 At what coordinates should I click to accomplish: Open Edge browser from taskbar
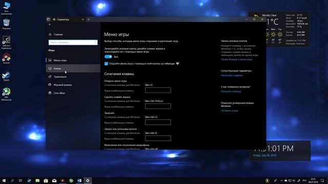tap(29, 180)
